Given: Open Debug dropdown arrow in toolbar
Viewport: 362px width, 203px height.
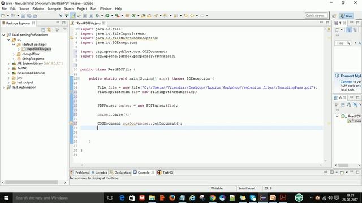Looking at the screenshot, I should (x=102, y=16).
